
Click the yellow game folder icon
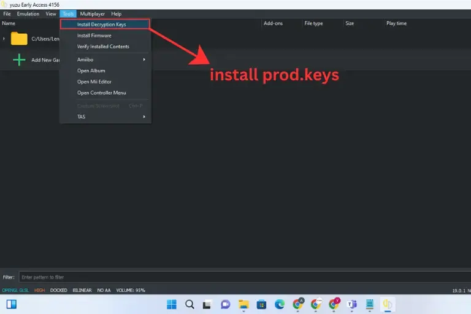[19, 39]
